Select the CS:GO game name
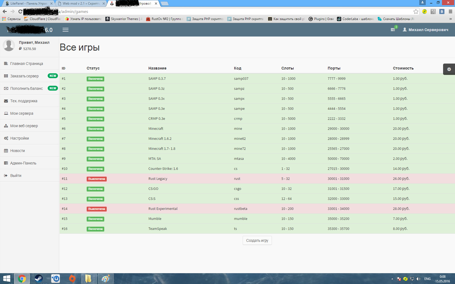The width and height of the screenshot is (455, 284). [x=153, y=189]
